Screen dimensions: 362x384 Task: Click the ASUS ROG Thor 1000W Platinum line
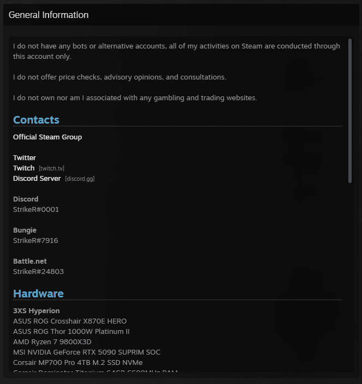72,332
